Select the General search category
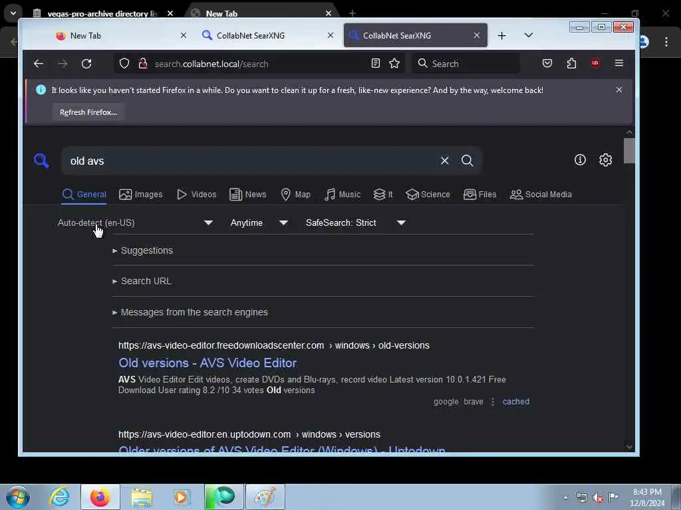This screenshot has height=510, width=681. pos(84,195)
